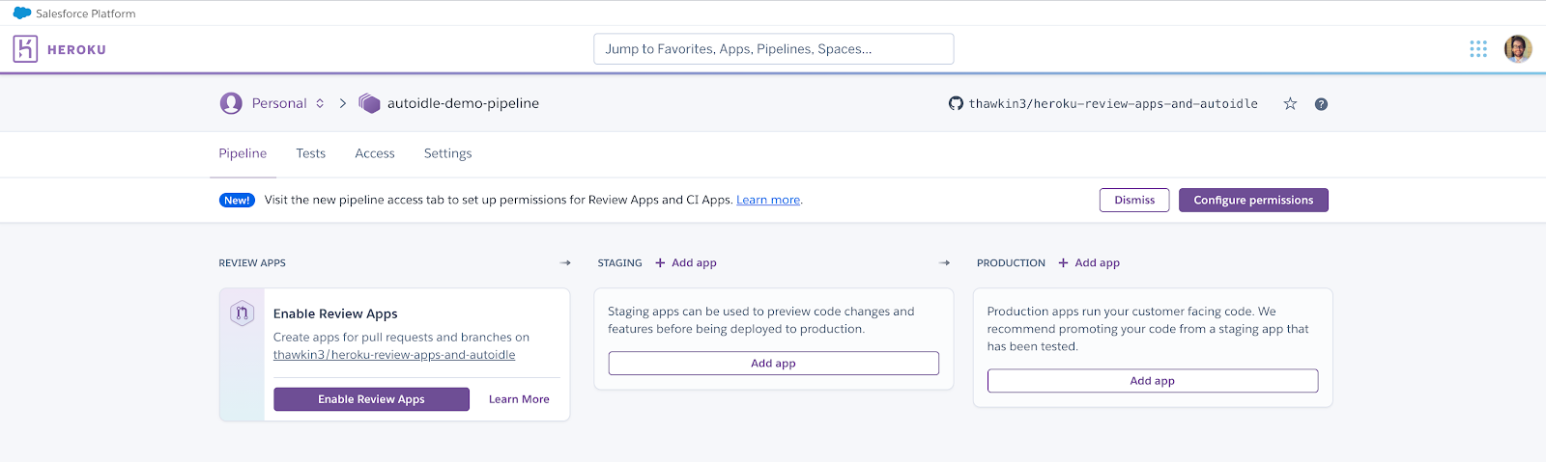1546x462 pixels.
Task: Open the user avatar menu
Action: (x=1518, y=49)
